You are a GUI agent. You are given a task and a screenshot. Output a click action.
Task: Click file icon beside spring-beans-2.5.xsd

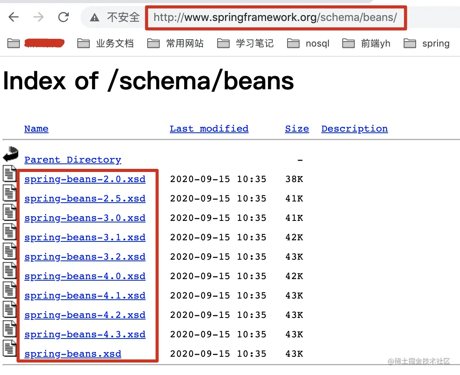[10, 193]
